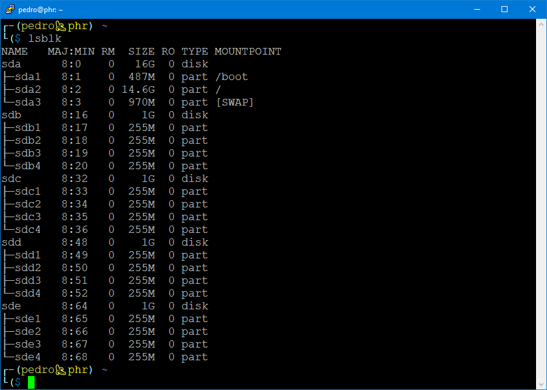Click the swirl symbol in the top prompt

(61, 26)
